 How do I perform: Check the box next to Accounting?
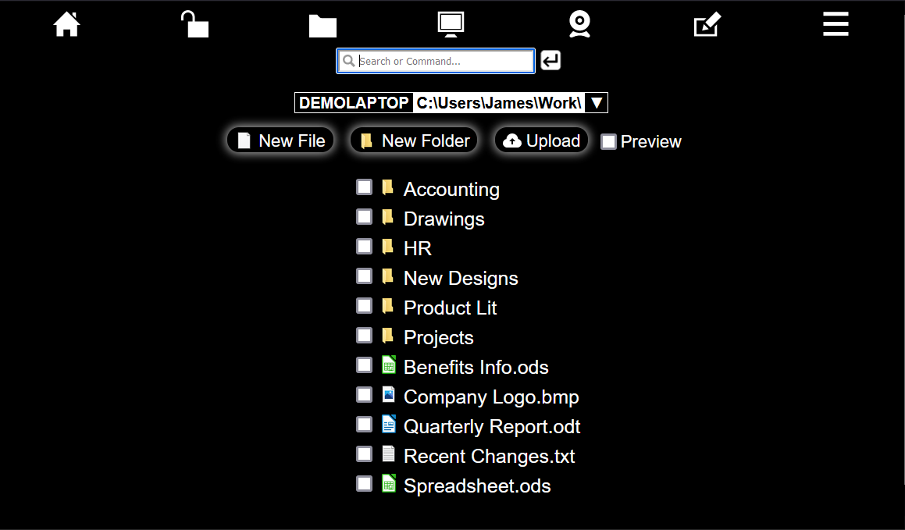pyautogui.click(x=364, y=187)
